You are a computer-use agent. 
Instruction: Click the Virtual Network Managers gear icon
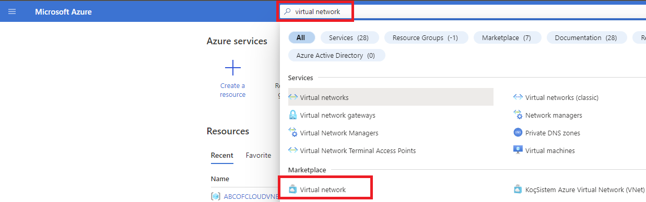pos(293,133)
